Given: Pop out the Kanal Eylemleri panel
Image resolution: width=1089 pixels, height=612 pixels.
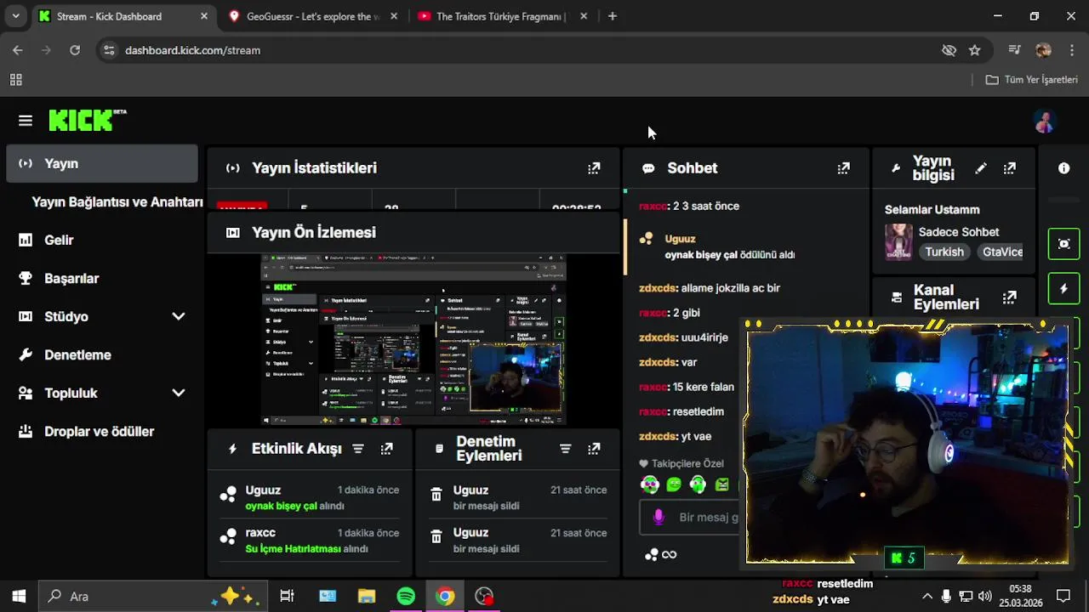Looking at the screenshot, I should (1009, 297).
